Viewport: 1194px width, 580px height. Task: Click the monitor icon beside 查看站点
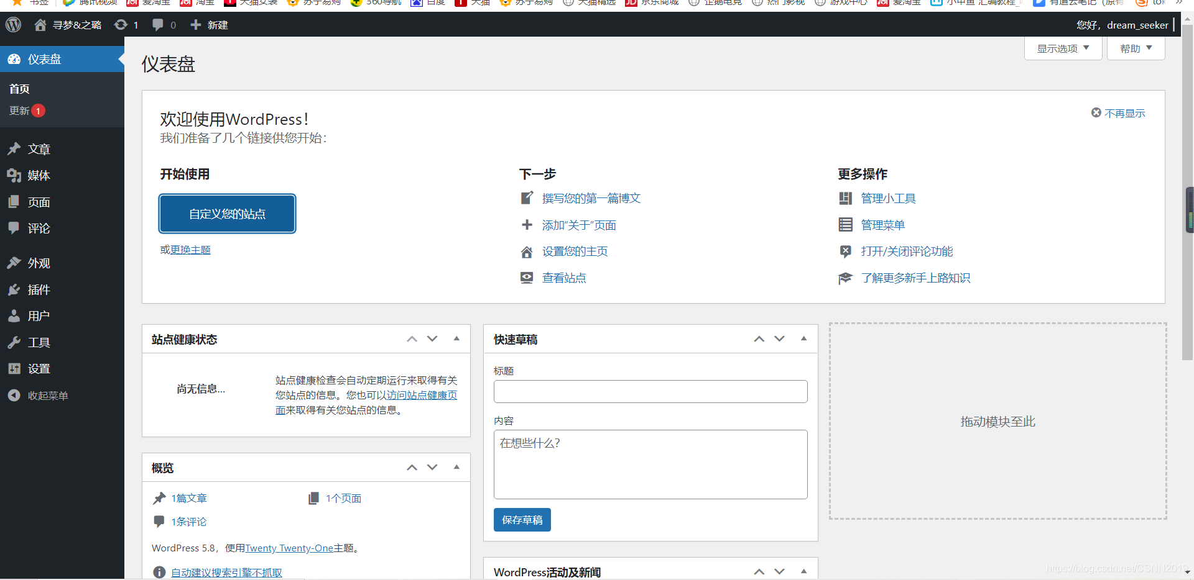coord(527,278)
